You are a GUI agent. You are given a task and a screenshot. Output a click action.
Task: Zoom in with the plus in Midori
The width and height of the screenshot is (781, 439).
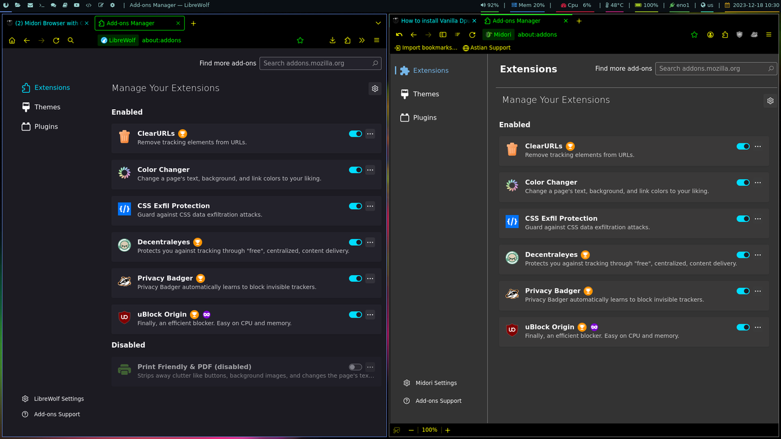pos(447,430)
